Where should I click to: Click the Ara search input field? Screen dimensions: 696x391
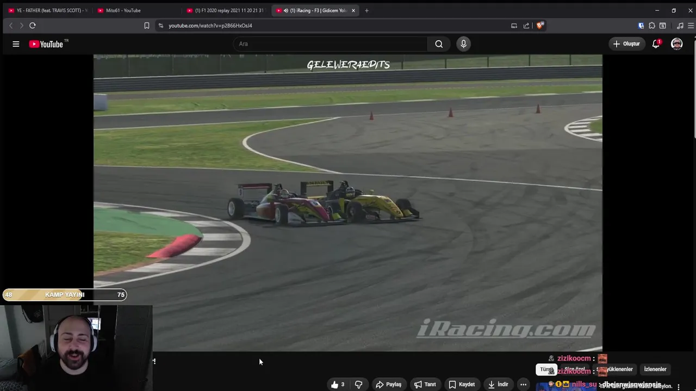point(332,44)
